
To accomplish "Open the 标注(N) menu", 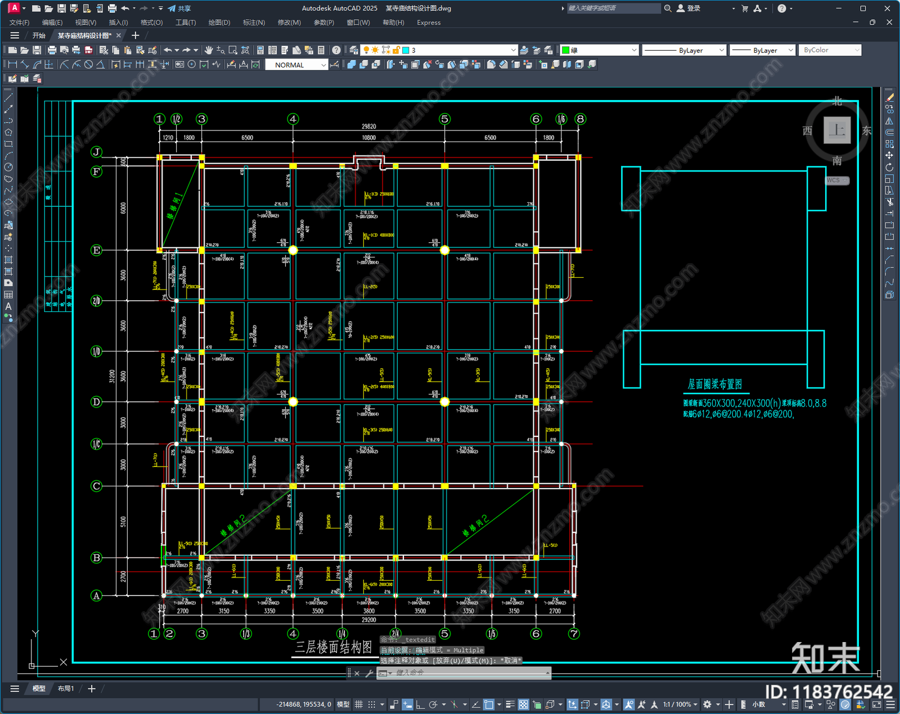I will click(x=253, y=22).
